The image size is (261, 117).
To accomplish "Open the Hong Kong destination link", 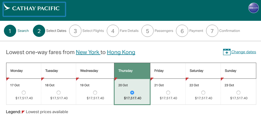I will click(x=121, y=52).
